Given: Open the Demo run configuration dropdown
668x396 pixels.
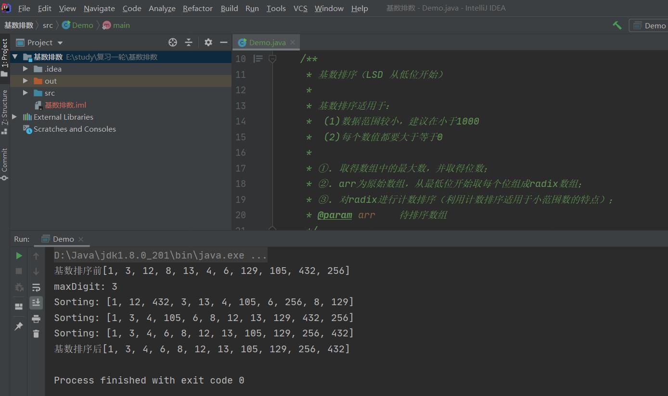Looking at the screenshot, I should (650, 25).
